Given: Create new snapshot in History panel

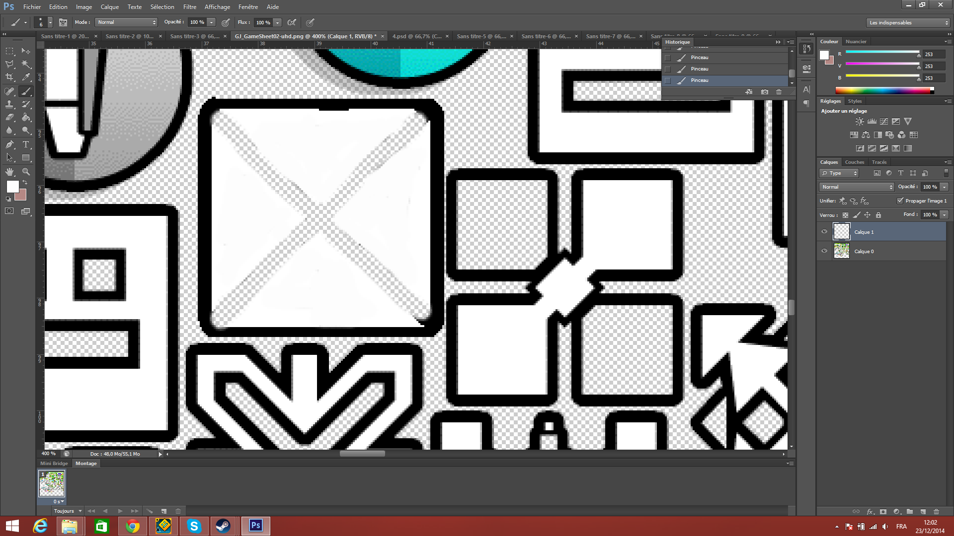Looking at the screenshot, I should tap(764, 92).
